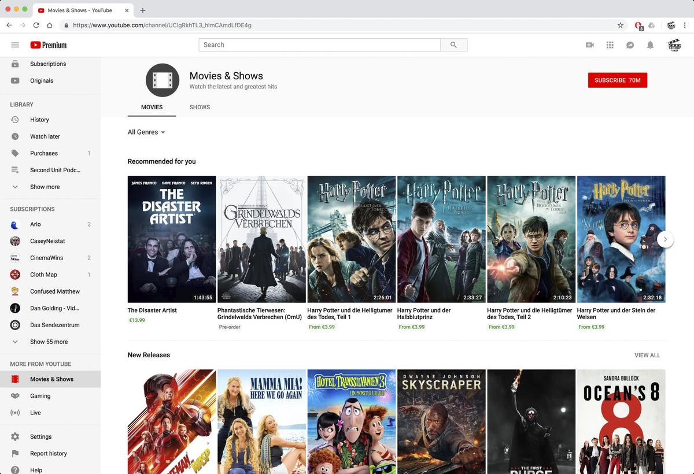694x474 pixels.
Task: Open the YouTube apps grid
Action: pos(610,45)
